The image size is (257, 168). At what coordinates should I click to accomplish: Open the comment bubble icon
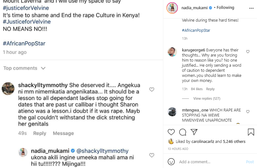click(183, 132)
